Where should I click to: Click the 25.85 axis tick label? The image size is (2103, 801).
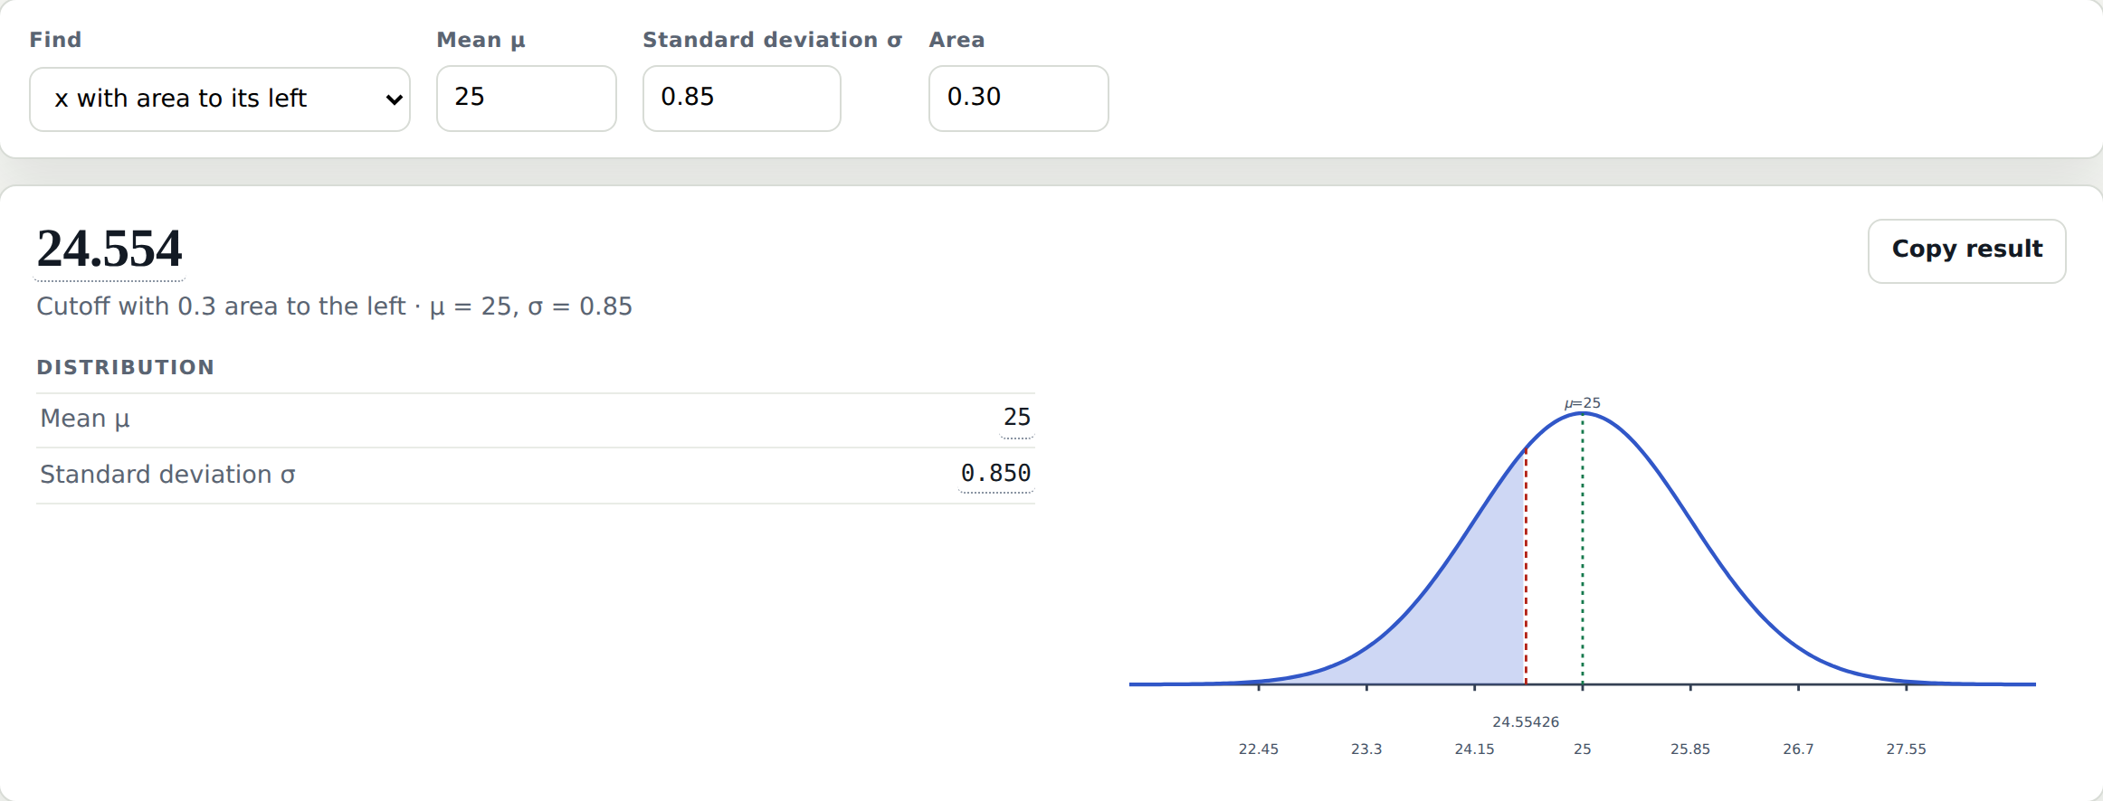pos(1690,749)
